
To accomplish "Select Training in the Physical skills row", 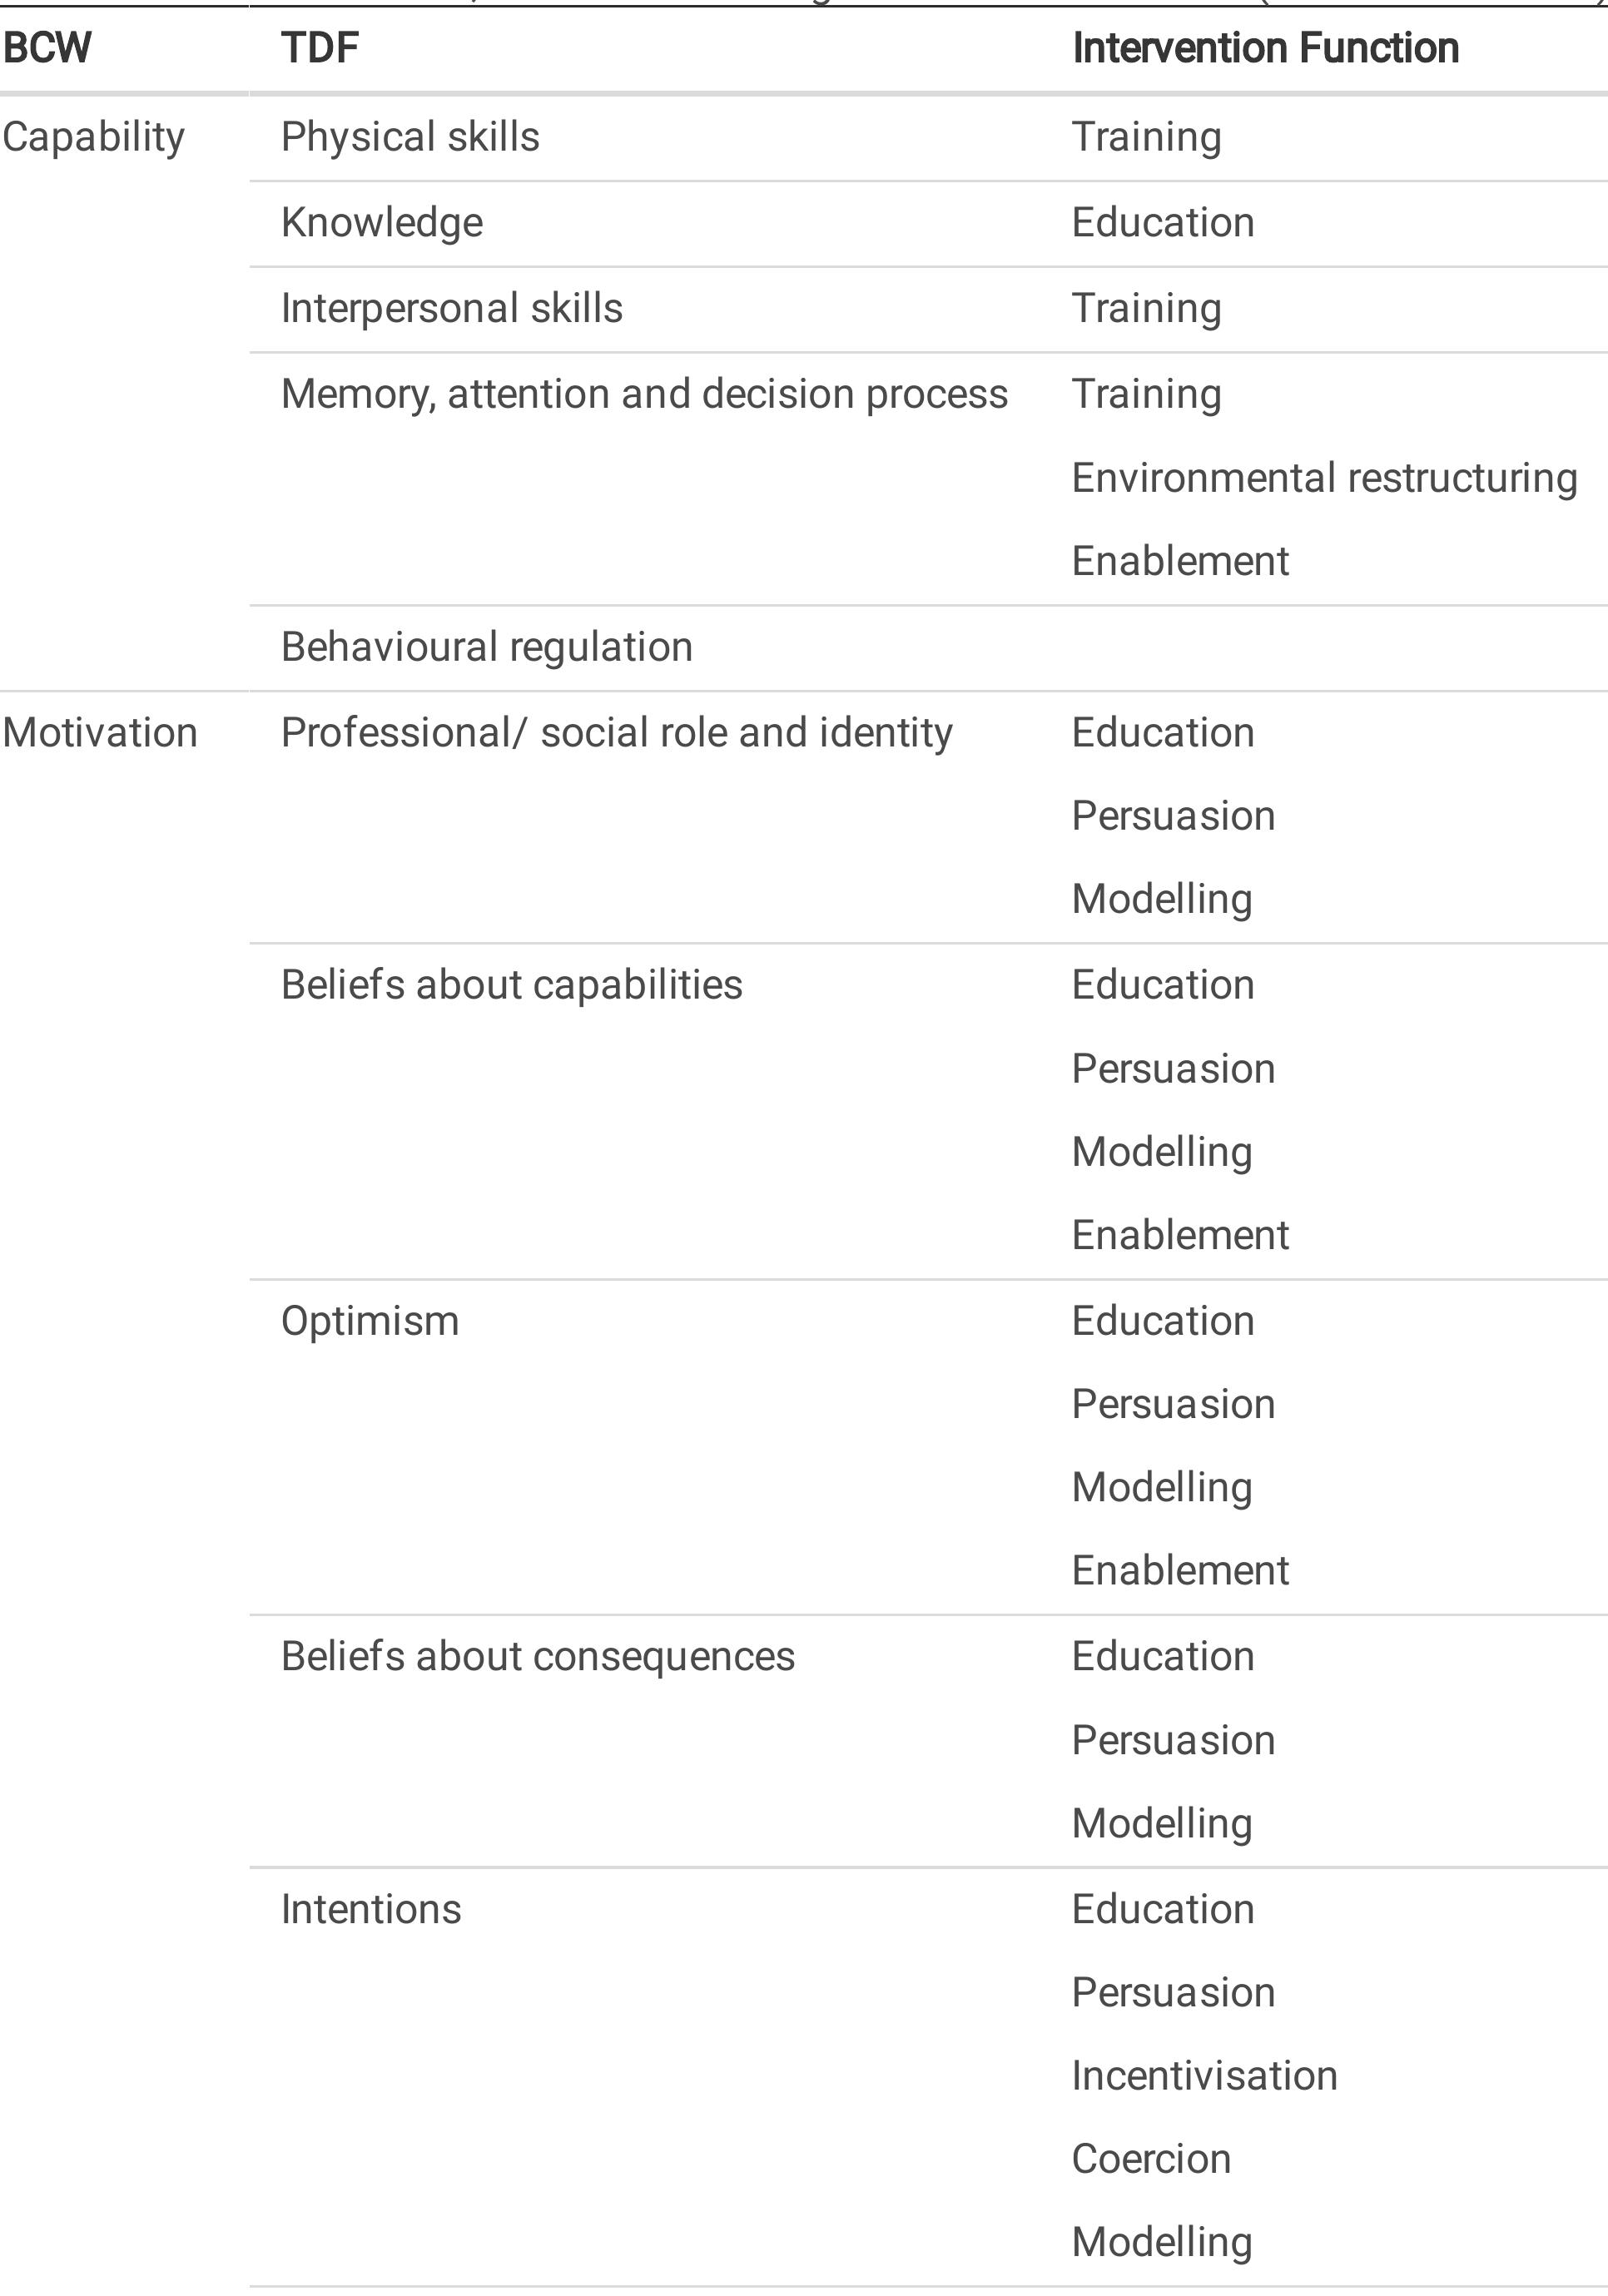I will (1146, 137).
